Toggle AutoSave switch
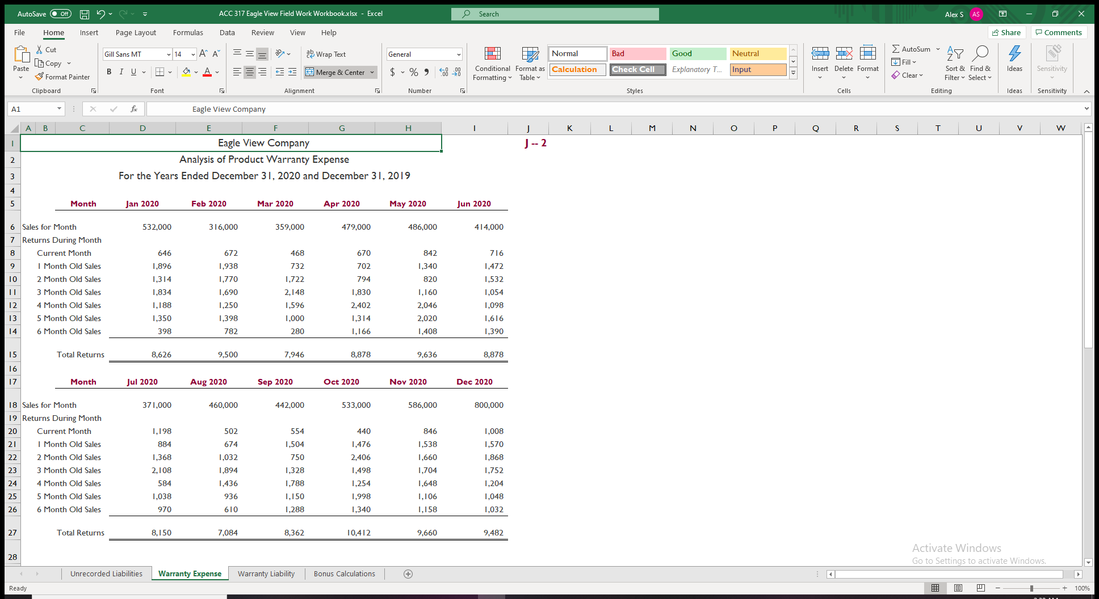Screen dimensions: 1099x599 tap(61, 14)
